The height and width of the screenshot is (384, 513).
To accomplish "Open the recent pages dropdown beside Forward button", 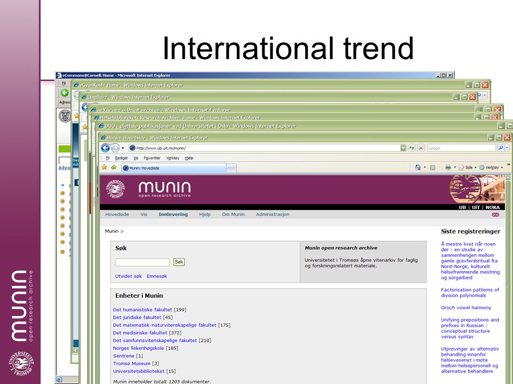I will 123,148.
